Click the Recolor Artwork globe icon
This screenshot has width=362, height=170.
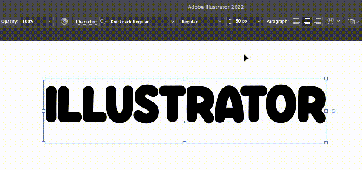pos(64,21)
